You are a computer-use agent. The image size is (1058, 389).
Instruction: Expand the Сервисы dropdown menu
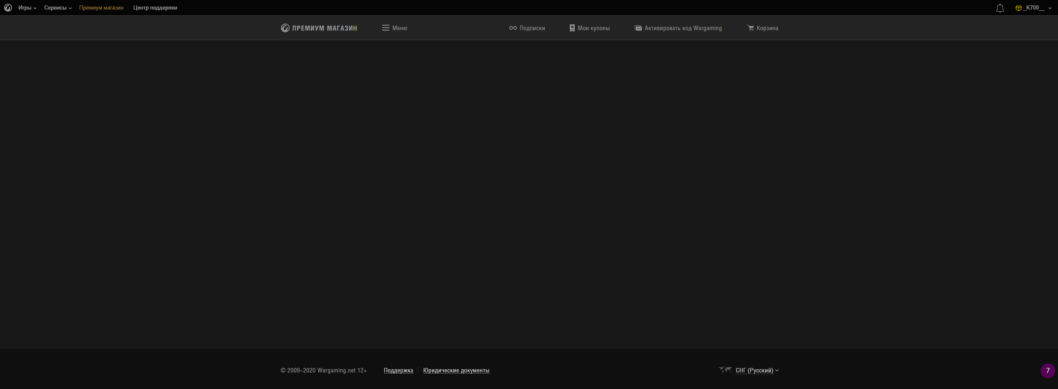[x=58, y=8]
